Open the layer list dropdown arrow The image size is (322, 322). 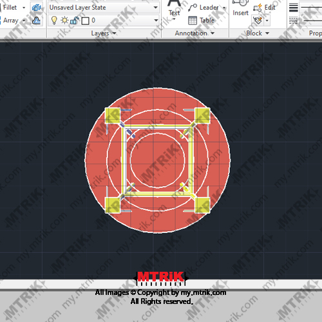(x=156, y=21)
